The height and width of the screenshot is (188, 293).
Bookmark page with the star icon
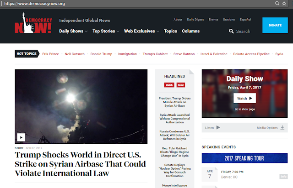(x=284, y=3)
